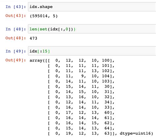Click the Out[43]: prompt label
This screenshot has width=156, height=138.
click(16, 16)
